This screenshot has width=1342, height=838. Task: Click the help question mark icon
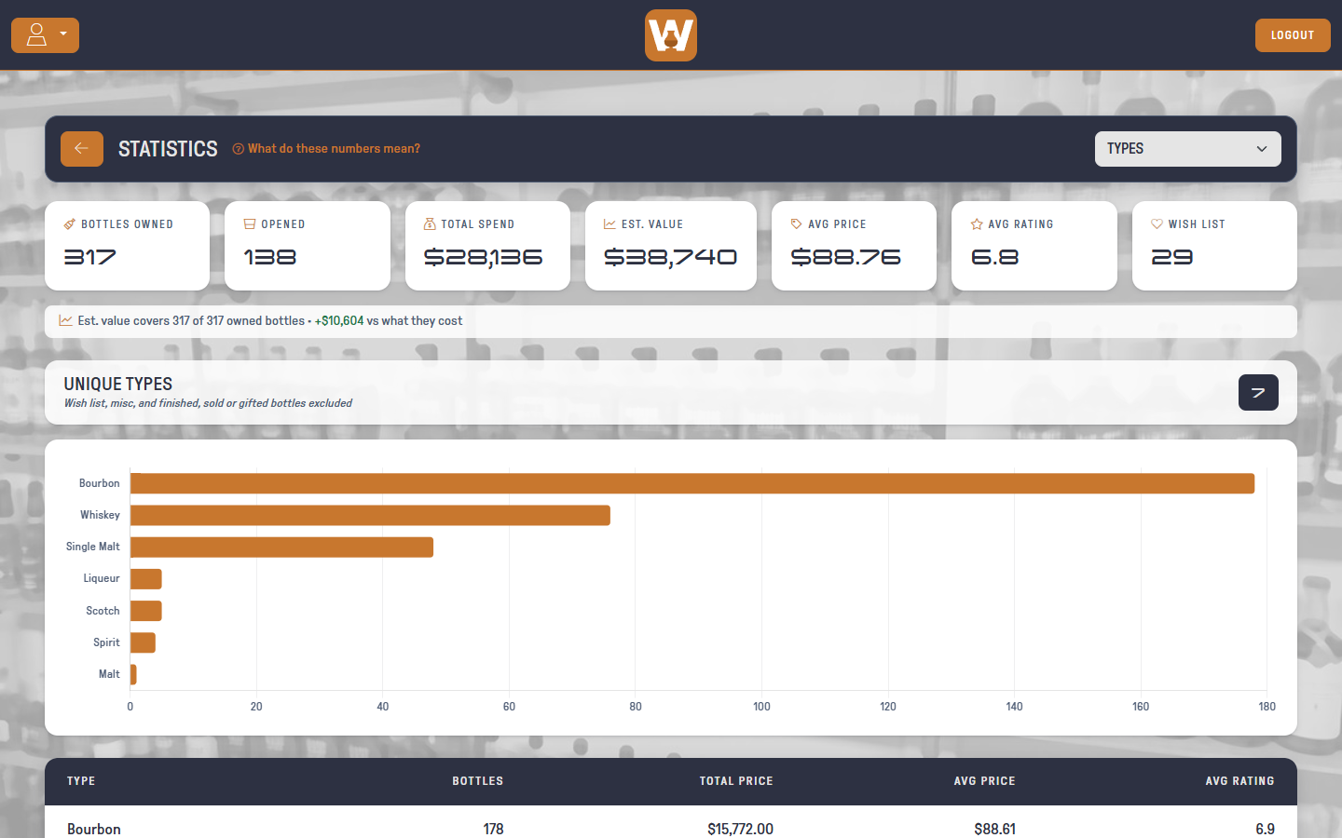tap(239, 149)
